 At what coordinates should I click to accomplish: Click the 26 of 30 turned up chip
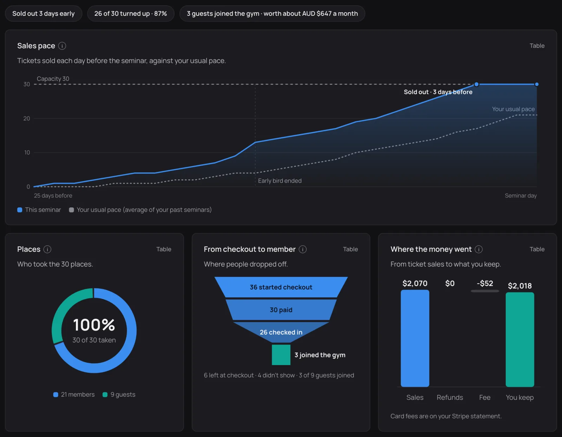click(x=131, y=14)
